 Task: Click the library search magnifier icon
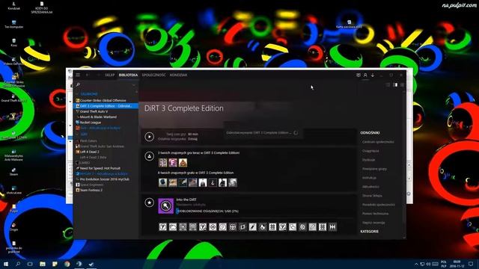coord(78,84)
